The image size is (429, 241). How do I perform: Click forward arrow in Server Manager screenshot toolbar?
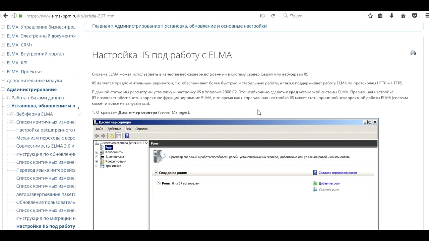[x=103, y=136]
